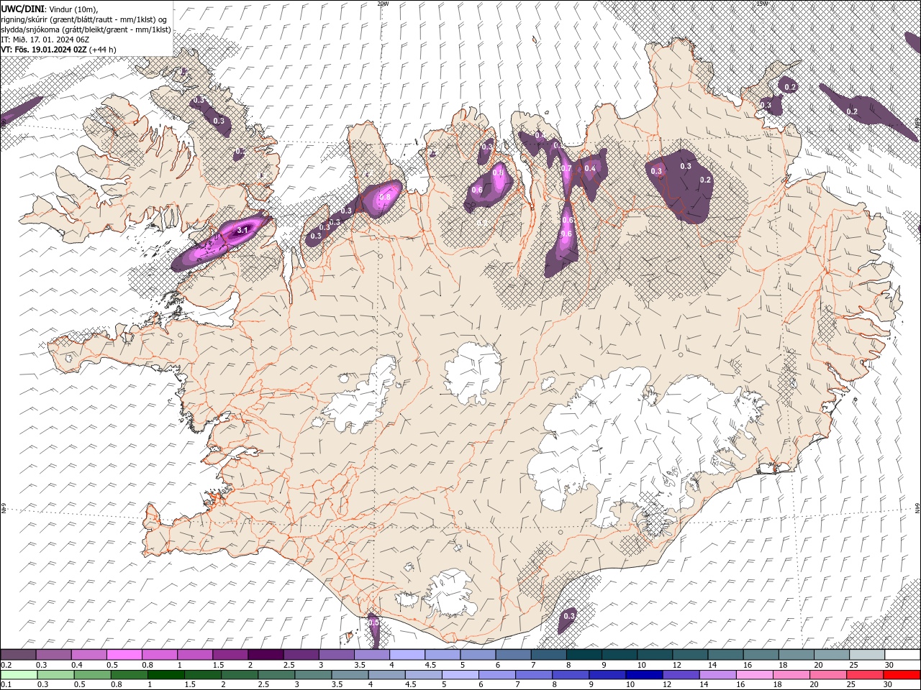
Task: Select the 'VT: Fös. 19.01.2024 02Z (+44 h)' line
Action: tap(58, 50)
